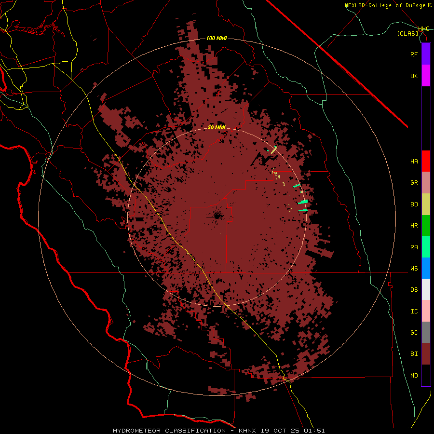Click the ND legend label
Viewport: 434px width, 434px height.
pos(414,375)
